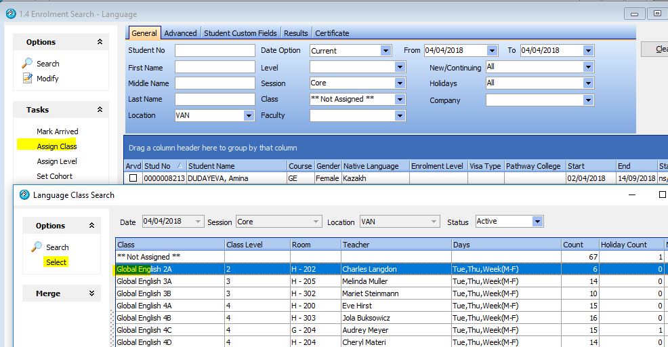The image size is (668, 347).
Task: Click Search magnifier in Language Class Search
Action: pyautogui.click(x=37, y=247)
